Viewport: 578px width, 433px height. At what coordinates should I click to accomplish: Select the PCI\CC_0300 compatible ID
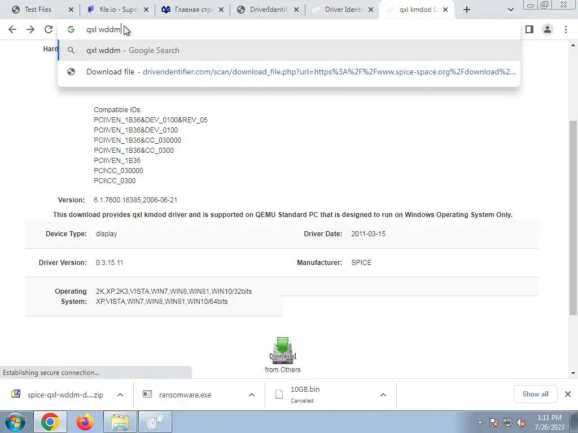click(115, 181)
